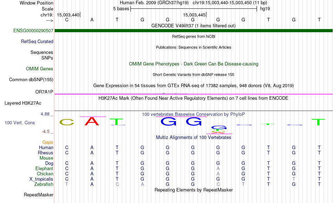
Task: Click GENCODE V49lift37 track title
Action: (193, 26)
